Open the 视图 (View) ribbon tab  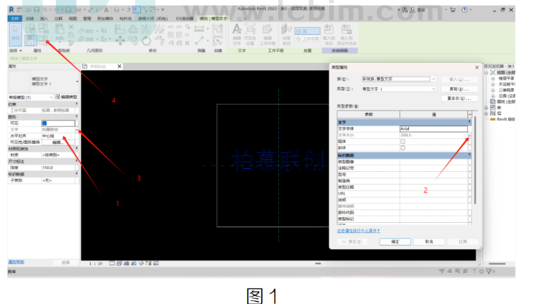pyautogui.click(x=73, y=18)
